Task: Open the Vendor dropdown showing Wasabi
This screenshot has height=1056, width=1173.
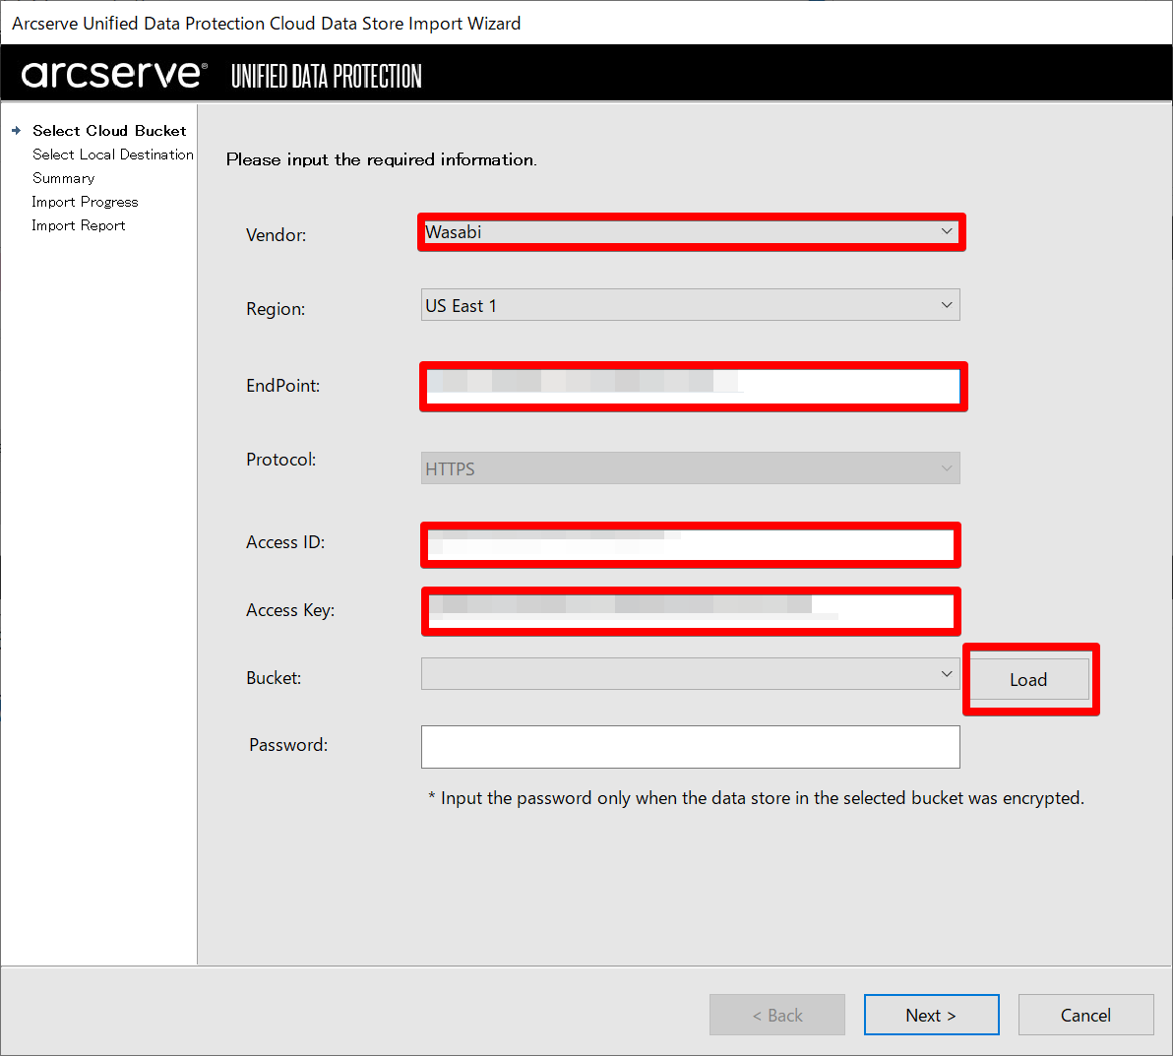Action: click(x=691, y=232)
